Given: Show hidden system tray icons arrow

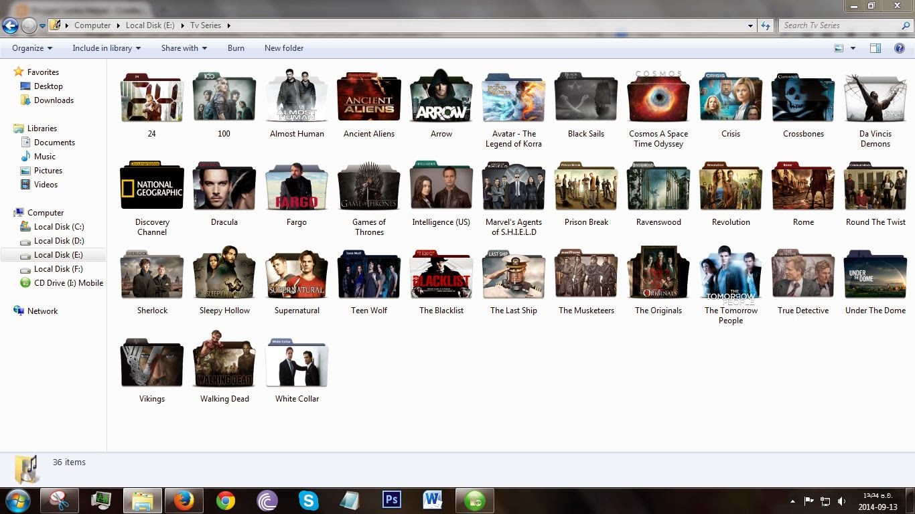Looking at the screenshot, I should pos(793,501).
